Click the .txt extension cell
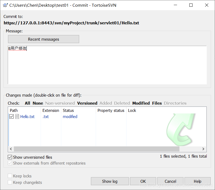Screen dimensions: 215x190 point(46,117)
